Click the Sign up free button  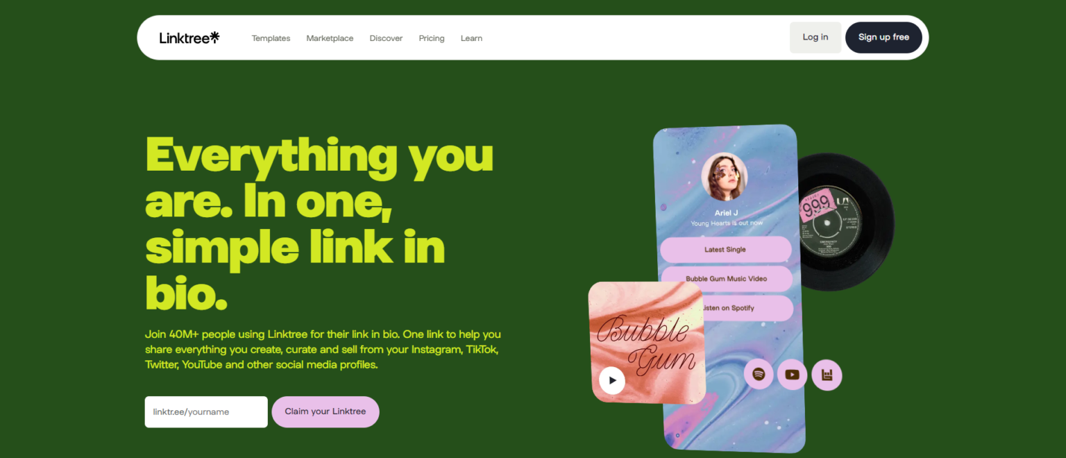pos(883,37)
